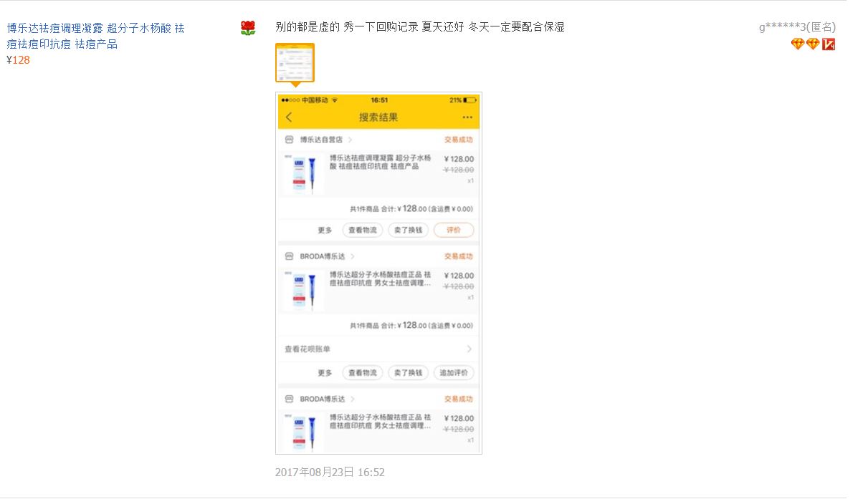Click the 评价 button on first order

click(454, 230)
